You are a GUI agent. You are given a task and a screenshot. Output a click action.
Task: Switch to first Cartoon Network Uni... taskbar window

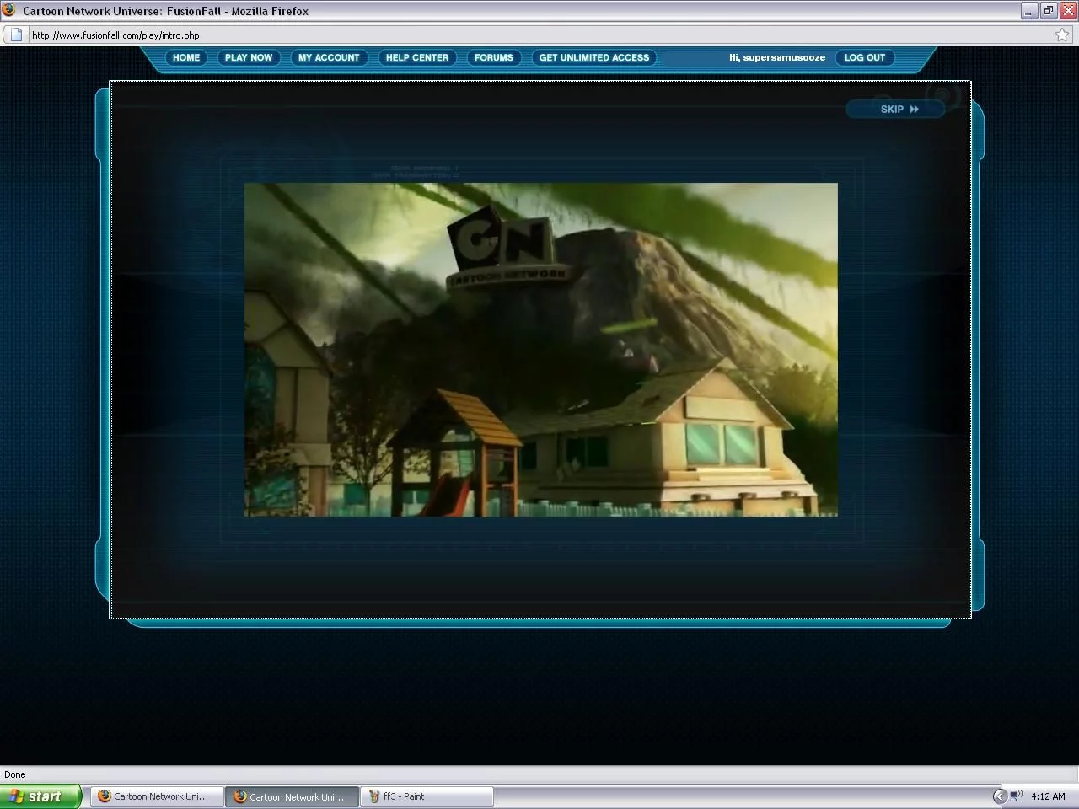[x=157, y=796]
